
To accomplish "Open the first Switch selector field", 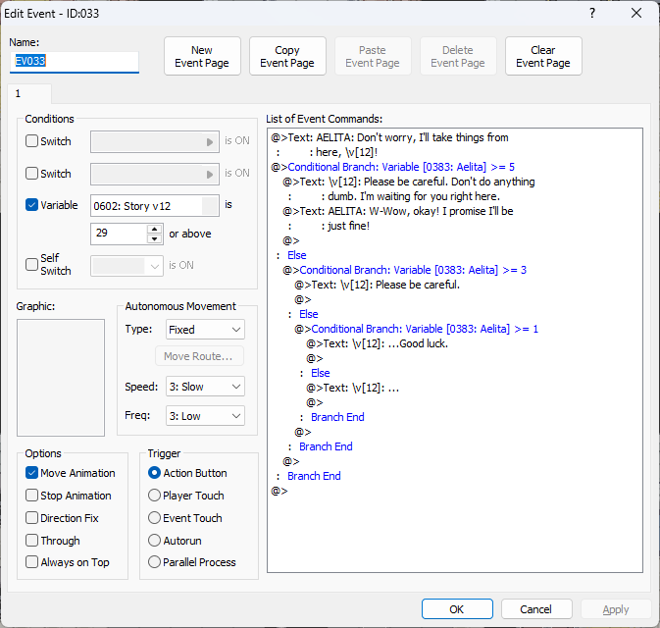I will coord(155,141).
